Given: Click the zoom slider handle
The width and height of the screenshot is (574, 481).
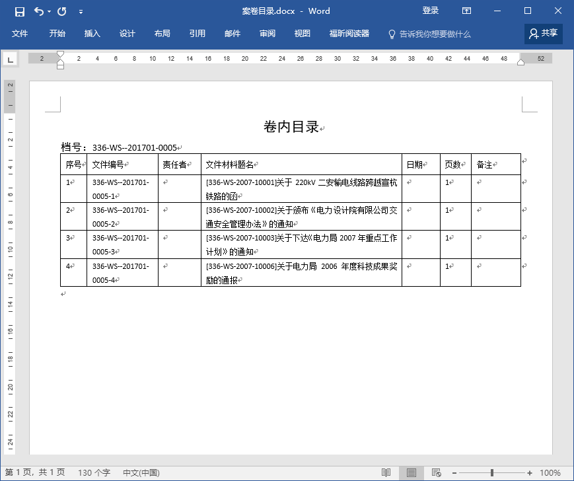Looking at the screenshot, I should pos(492,473).
